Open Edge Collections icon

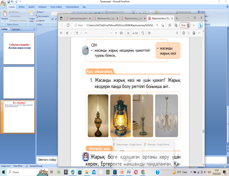click(x=176, y=25)
